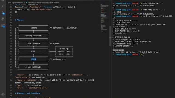Viewport: 175px width, 98px height.
Task: Click 'close callbacks' in the diagram
Action: click(x=33, y=67)
